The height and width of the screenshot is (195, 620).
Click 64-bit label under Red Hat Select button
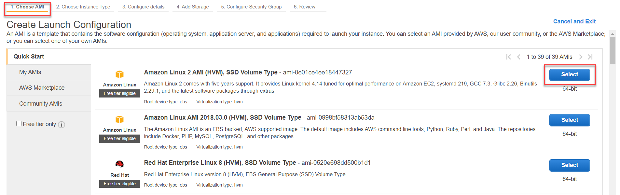[570, 179]
